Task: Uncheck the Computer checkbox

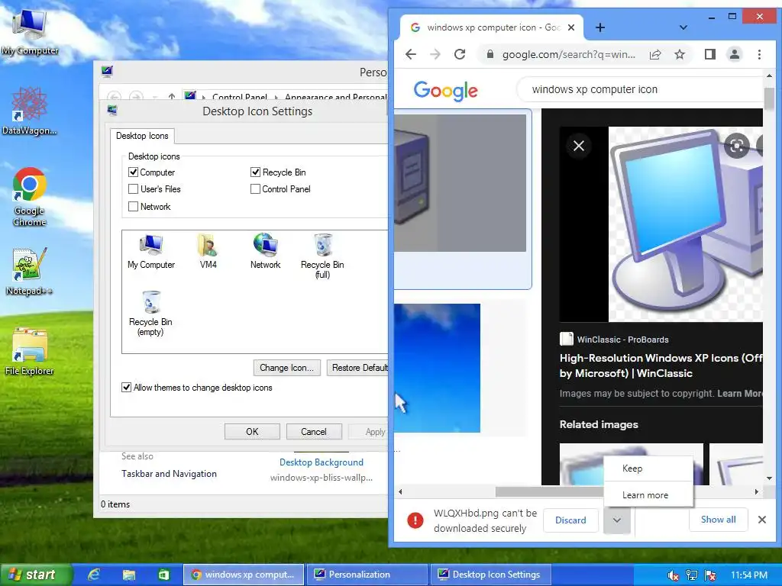Action: pos(133,172)
